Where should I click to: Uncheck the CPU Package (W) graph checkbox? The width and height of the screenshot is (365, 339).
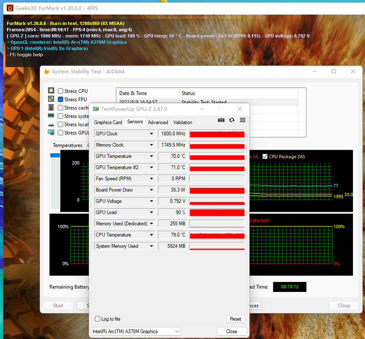pos(265,156)
